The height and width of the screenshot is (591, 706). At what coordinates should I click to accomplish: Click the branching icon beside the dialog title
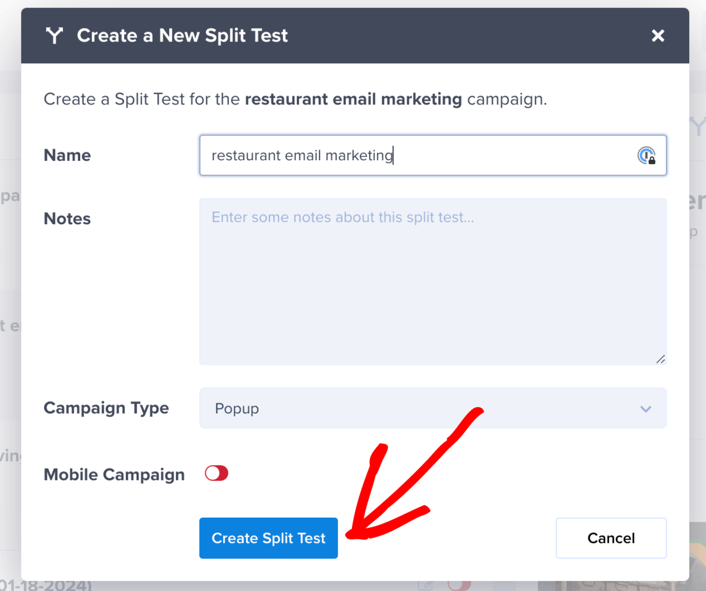coord(54,35)
